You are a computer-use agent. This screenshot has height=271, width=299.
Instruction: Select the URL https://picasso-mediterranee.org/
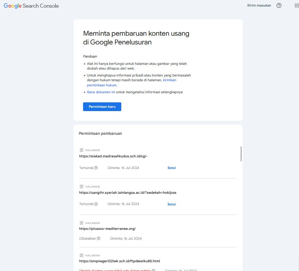click(x=107, y=229)
